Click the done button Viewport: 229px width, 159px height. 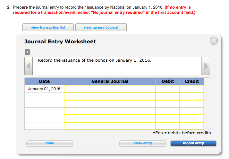coord(50,143)
